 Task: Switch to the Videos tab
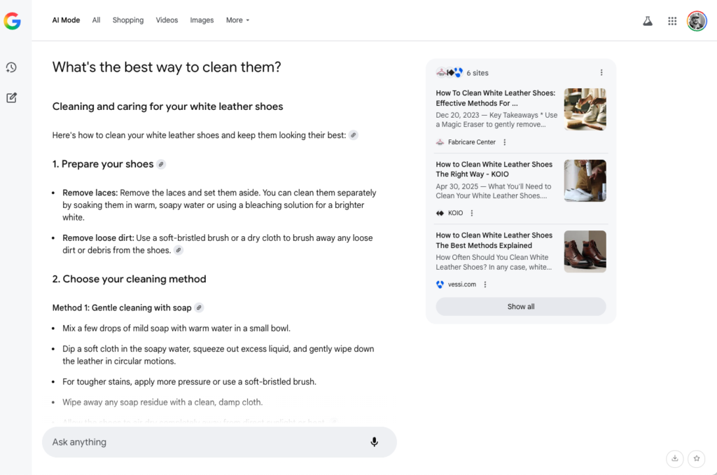(x=167, y=20)
